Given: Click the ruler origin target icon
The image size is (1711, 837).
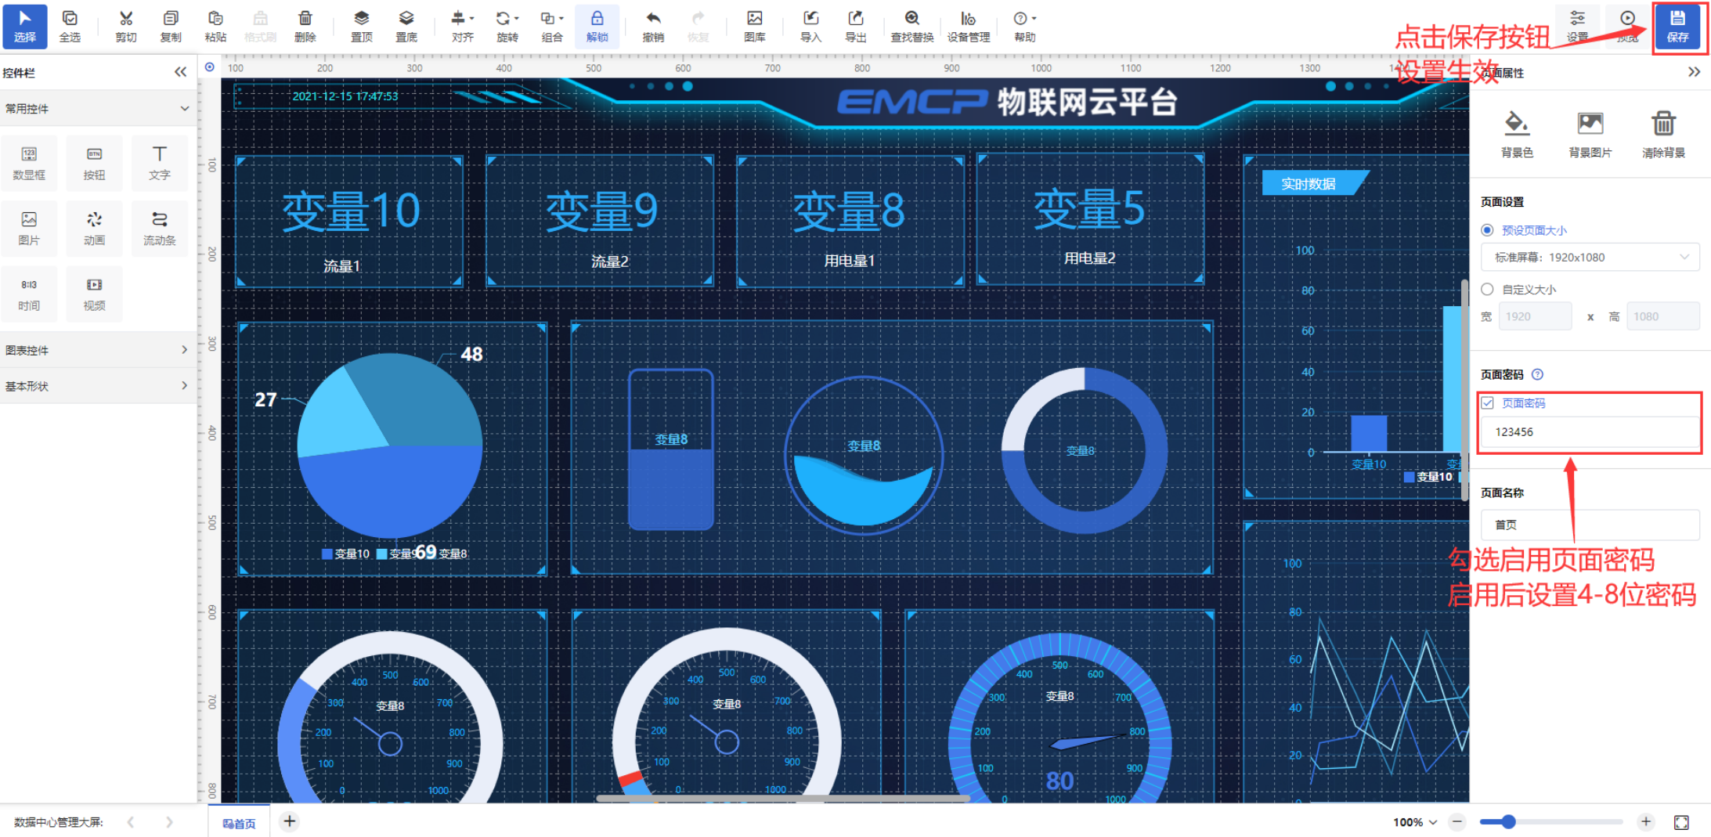Looking at the screenshot, I should 209,67.
